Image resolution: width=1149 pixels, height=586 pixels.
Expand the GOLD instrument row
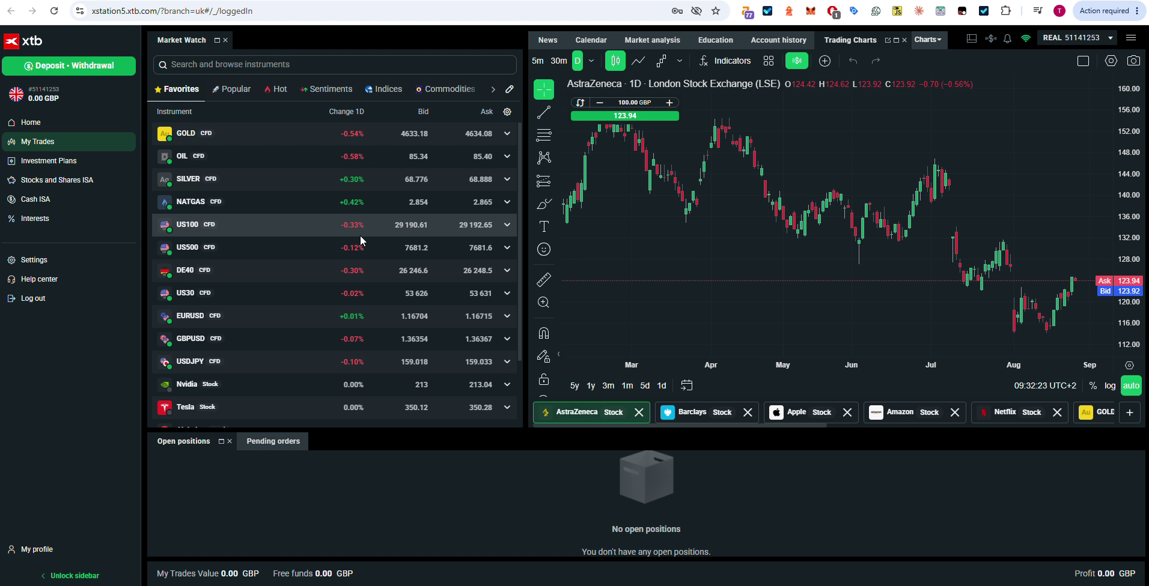[507, 133]
